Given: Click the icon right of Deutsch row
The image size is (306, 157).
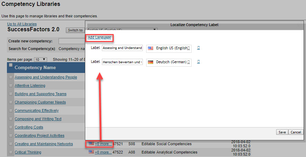Looking at the screenshot, I should point(199,61).
